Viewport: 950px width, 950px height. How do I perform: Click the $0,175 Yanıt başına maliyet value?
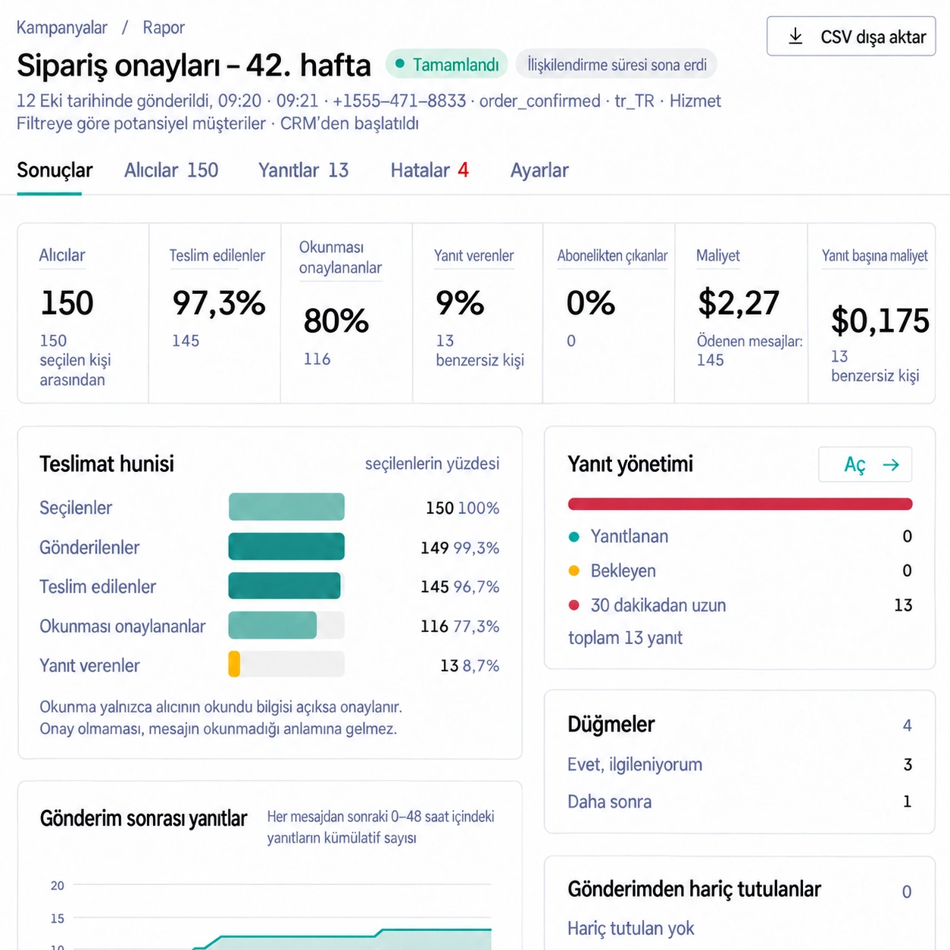tap(880, 321)
